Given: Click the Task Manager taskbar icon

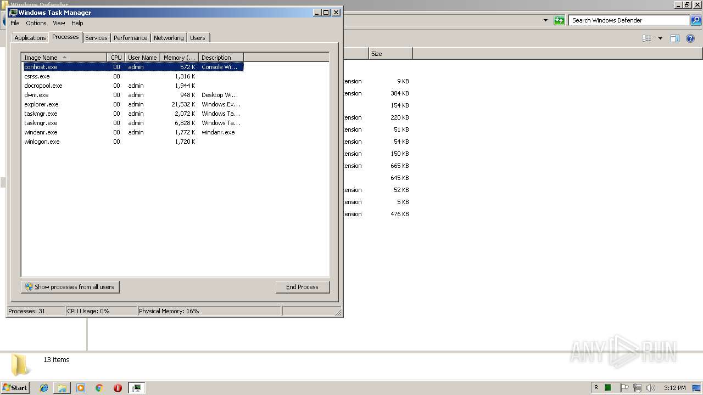Looking at the screenshot, I should coord(136,388).
